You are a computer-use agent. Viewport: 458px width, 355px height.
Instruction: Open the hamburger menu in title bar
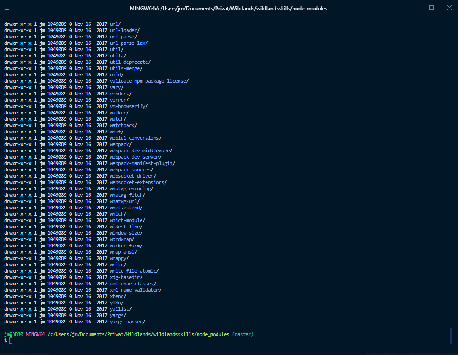tap(7, 8)
